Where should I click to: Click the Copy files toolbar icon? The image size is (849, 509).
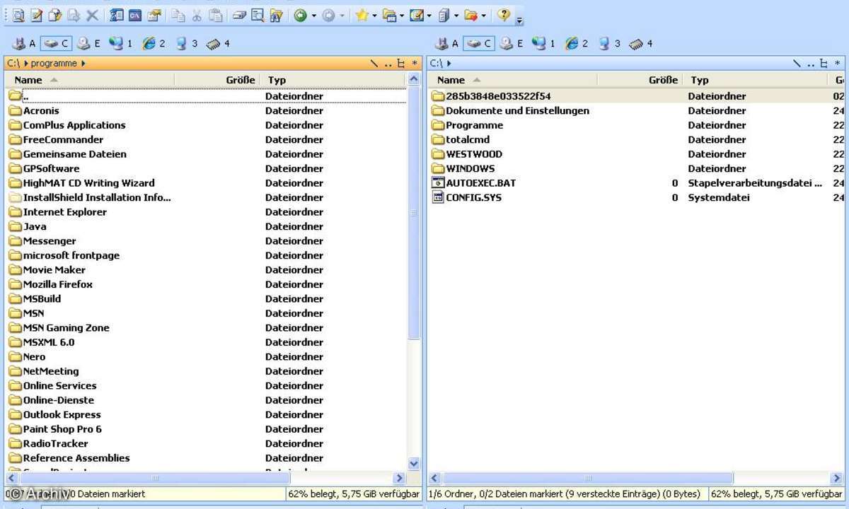tap(55, 15)
